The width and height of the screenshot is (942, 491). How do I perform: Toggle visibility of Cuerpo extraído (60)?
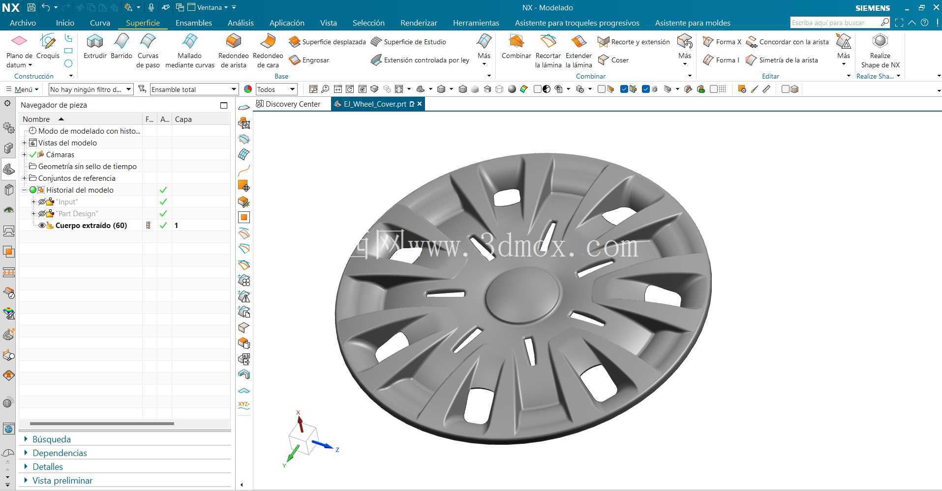click(42, 226)
